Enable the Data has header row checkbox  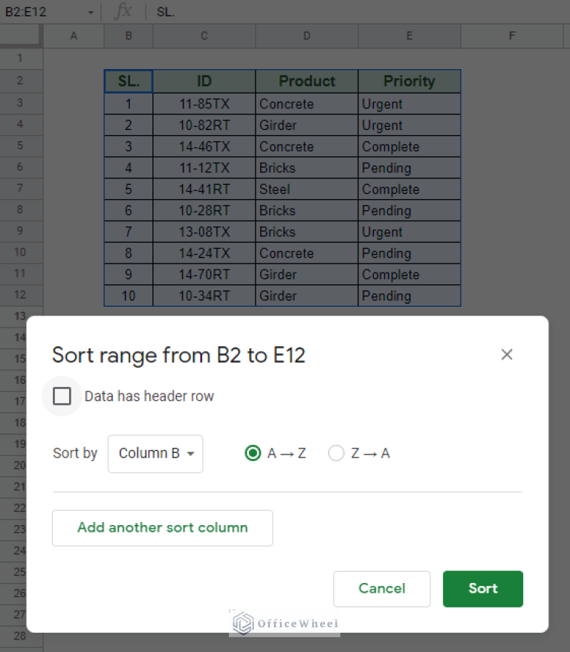pos(62,397)
